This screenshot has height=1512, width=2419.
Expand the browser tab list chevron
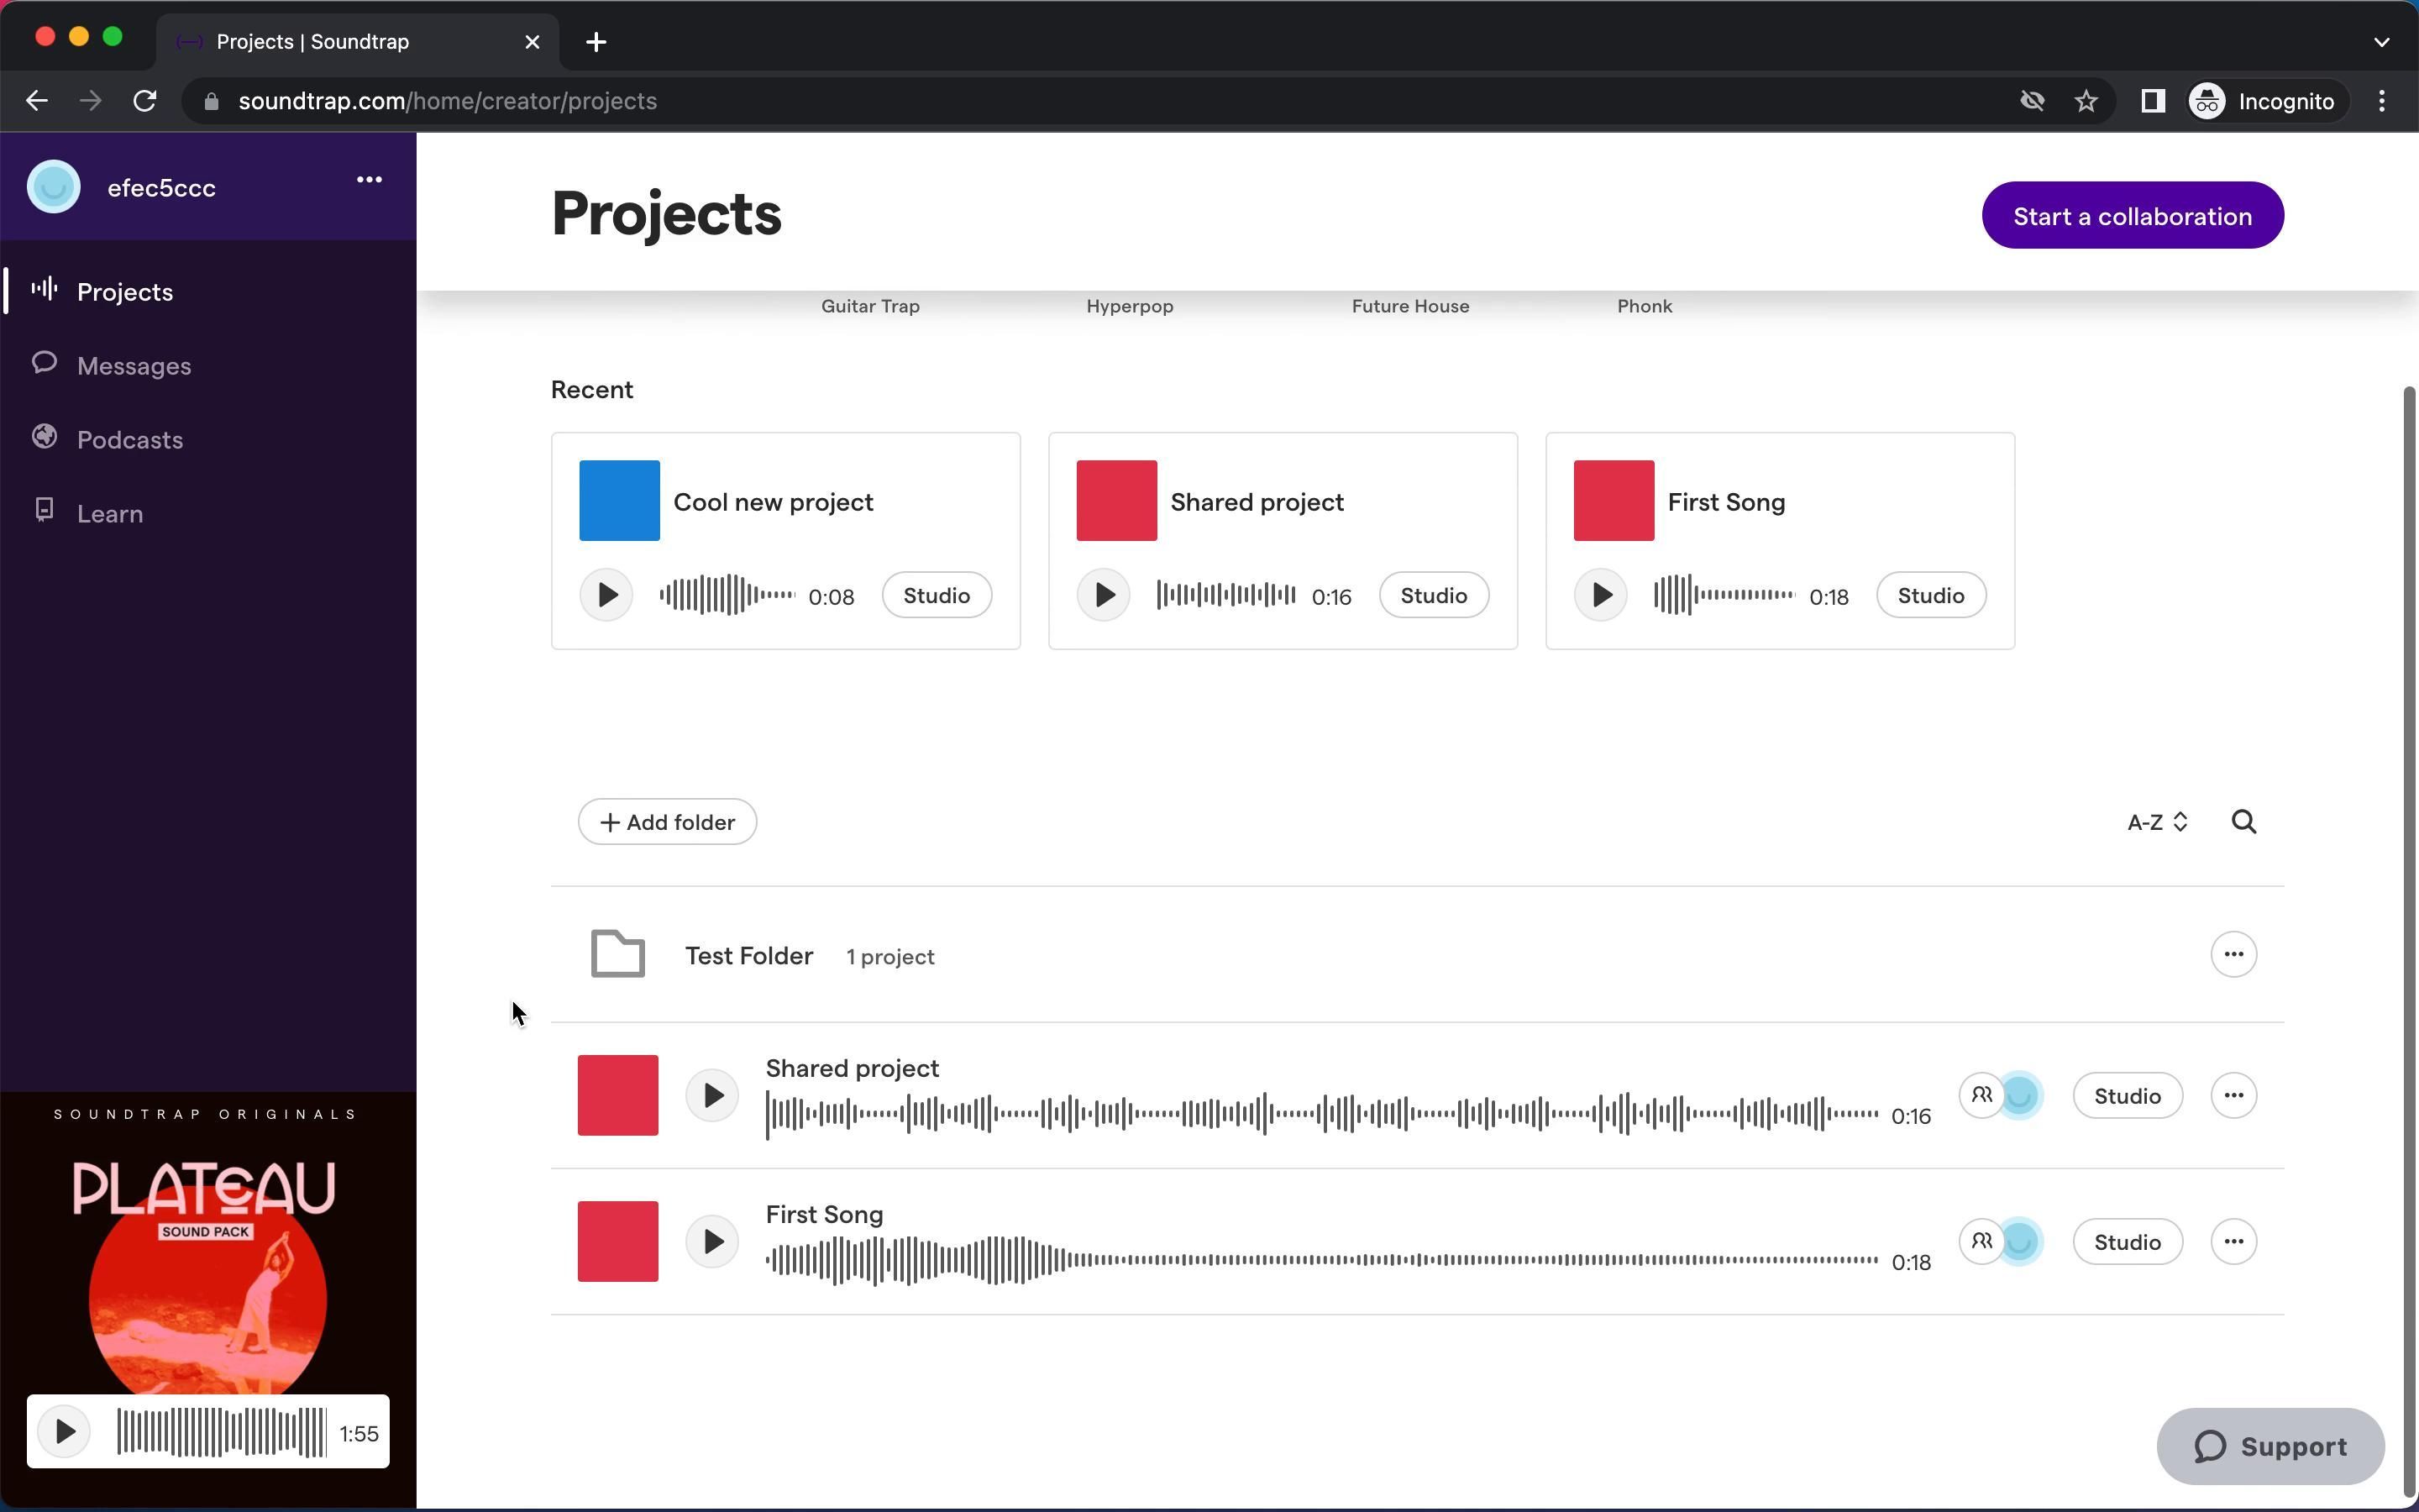[x=2381, y=42]
